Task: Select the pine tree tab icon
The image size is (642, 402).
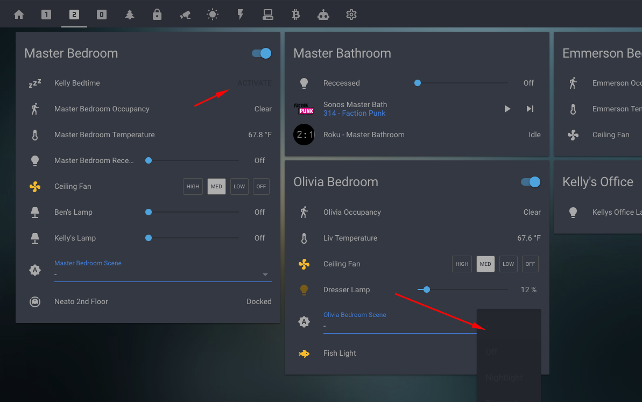Action: coord(129,15)
